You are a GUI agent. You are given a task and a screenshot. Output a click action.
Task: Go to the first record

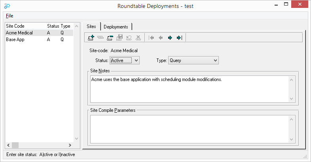click(x=151, y=38)
